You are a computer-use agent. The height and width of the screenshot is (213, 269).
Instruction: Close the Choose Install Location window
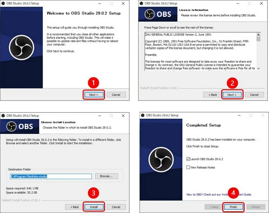[x=123, y=116]
